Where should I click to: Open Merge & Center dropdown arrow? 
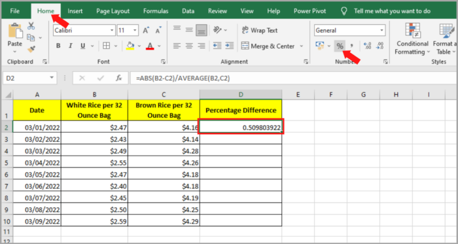(302, 46)
